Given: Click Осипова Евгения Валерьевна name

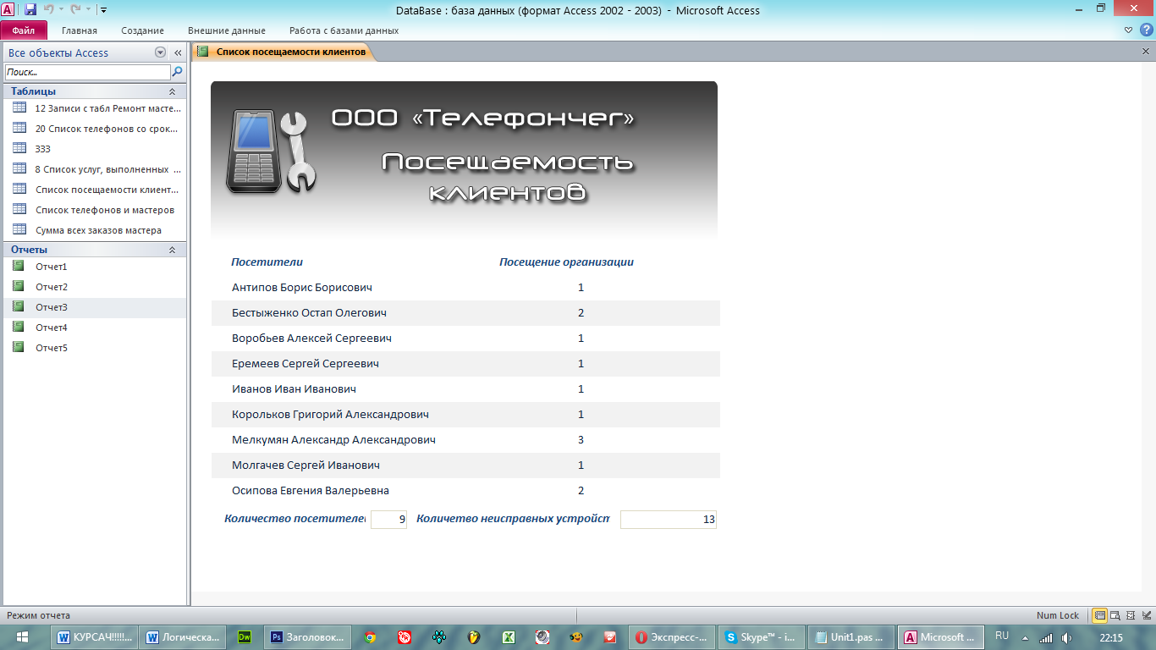Looking at the screenshot, I should (x=311, y=491).
